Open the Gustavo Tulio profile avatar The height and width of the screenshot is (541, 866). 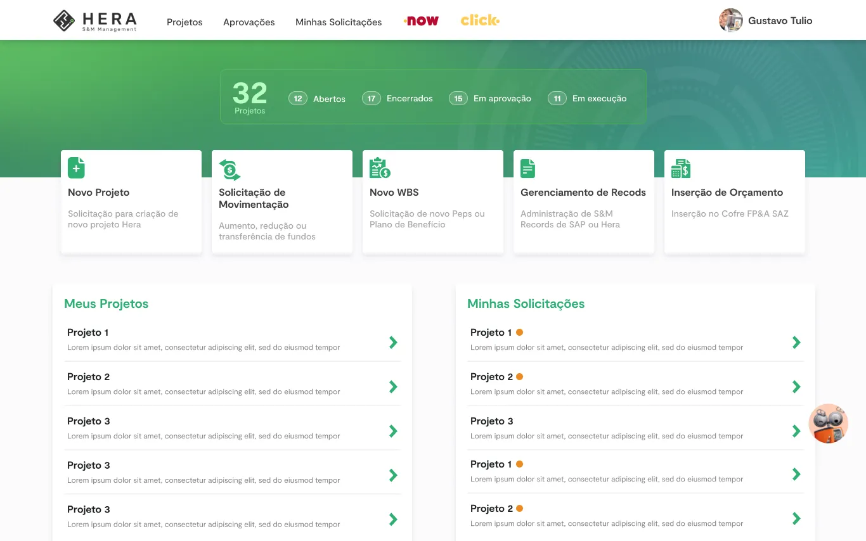tap(730, 20)
